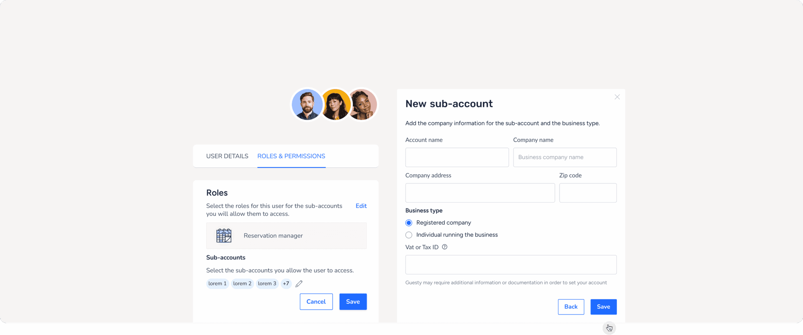This screenshot has width=803, height=335.
Task: Click the bearded man's avatar
Action: 307,104
